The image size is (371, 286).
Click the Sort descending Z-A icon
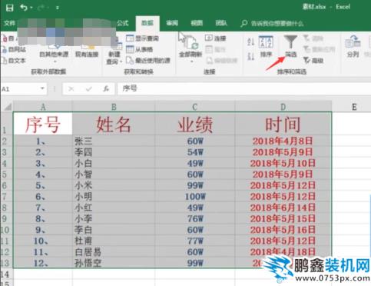pos(250,56)
